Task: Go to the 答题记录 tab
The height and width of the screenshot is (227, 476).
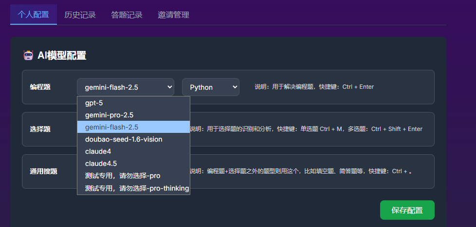Action: click(x=127, y=15)
